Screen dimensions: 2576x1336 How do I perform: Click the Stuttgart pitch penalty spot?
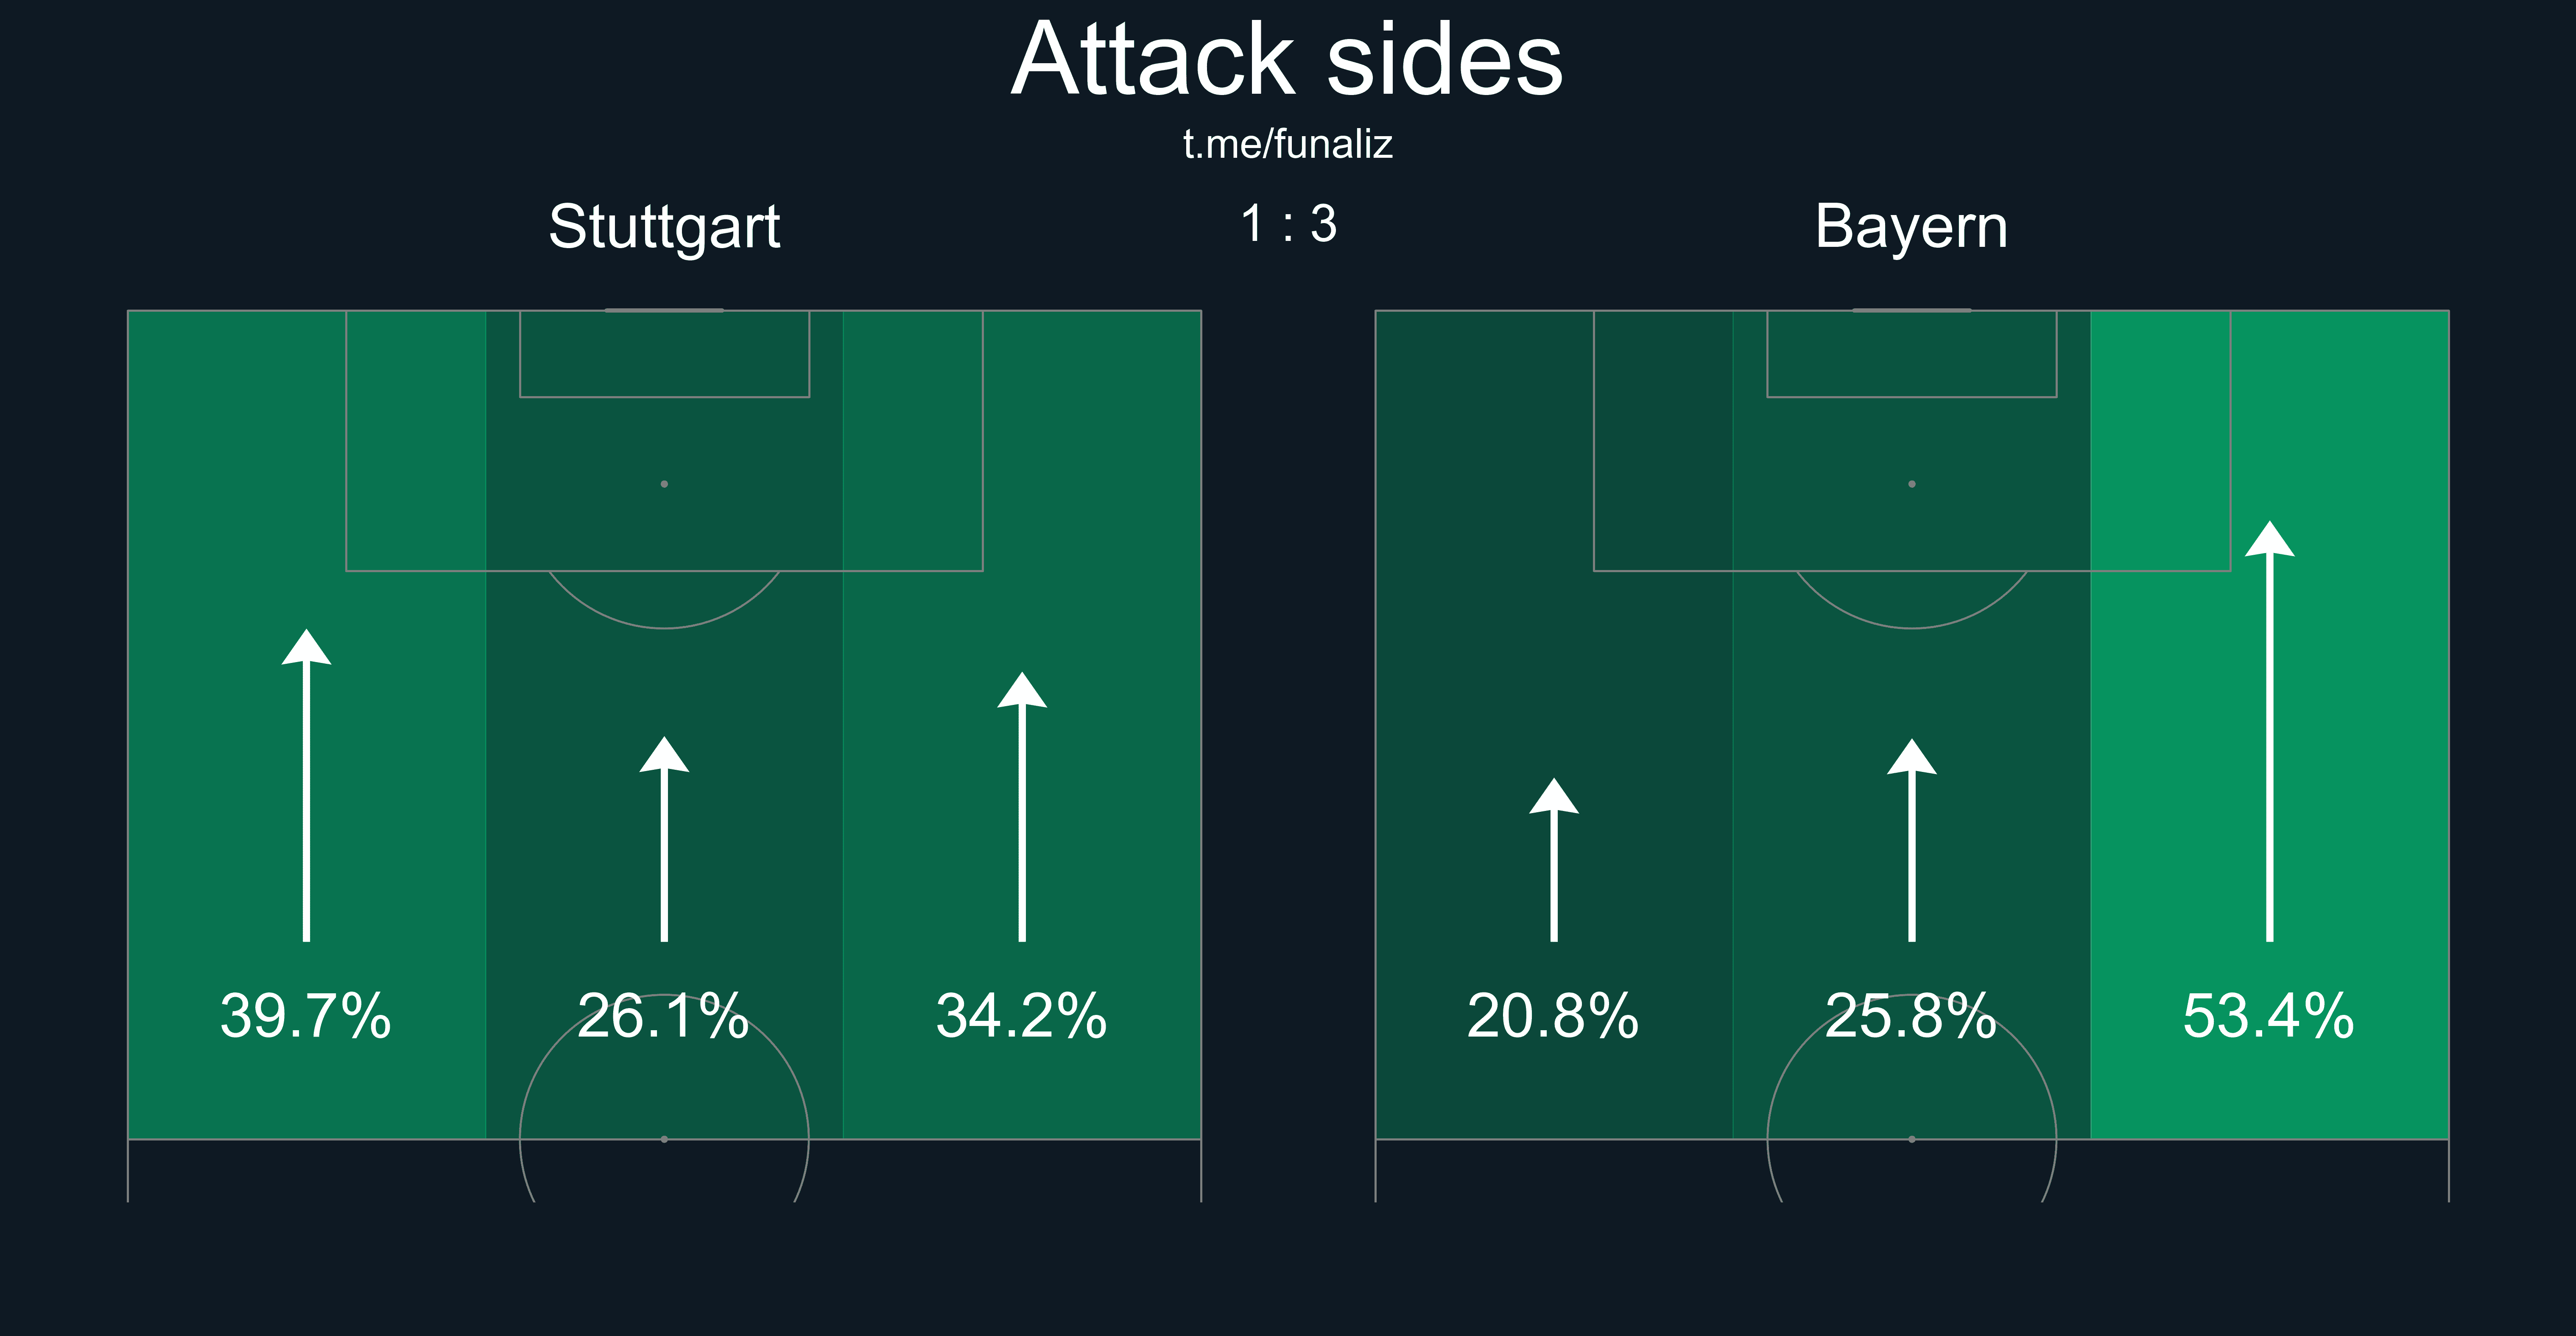(664, 484)
